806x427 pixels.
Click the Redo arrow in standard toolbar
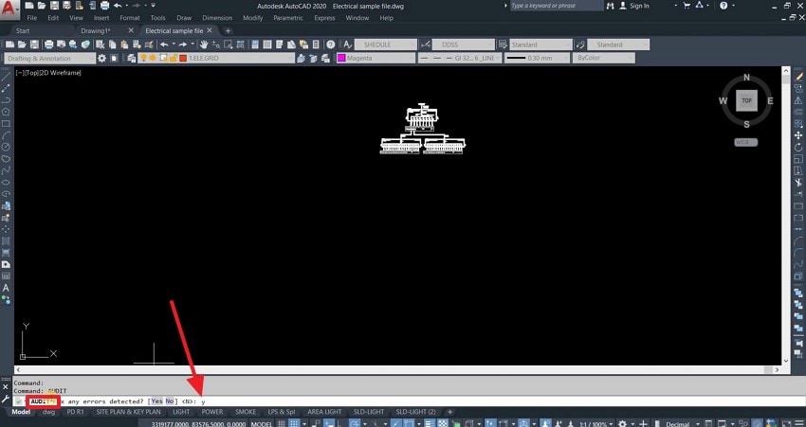[183, 44]
